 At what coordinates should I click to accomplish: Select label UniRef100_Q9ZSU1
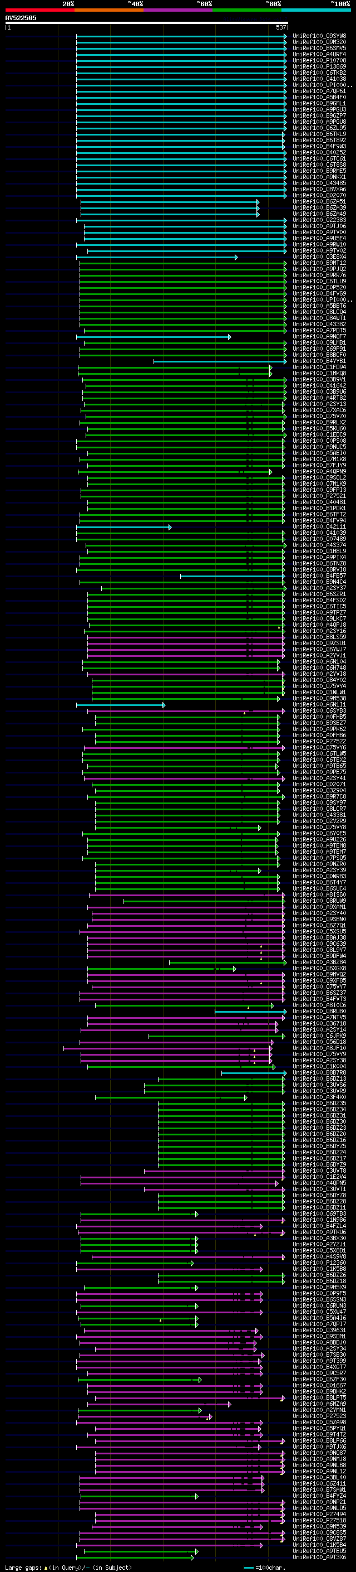tap(319, 644)
